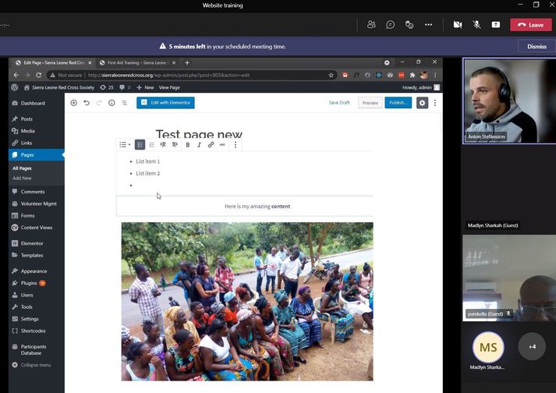The height and width of the screenshot is (393, 556).
Task: Open Sierra Leone Red Cross Society site link
Action: [59, 87]
